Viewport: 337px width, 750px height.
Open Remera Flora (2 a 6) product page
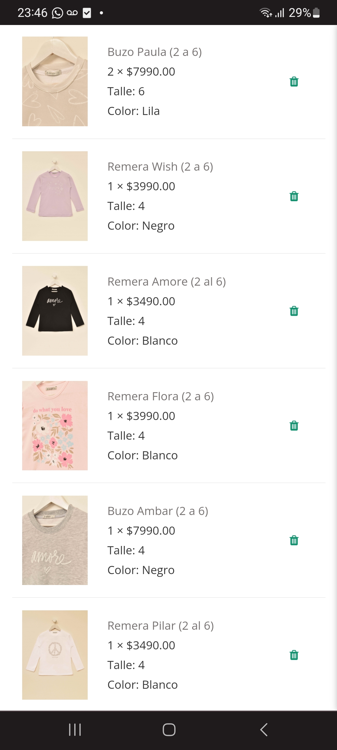tap(160, 396)
